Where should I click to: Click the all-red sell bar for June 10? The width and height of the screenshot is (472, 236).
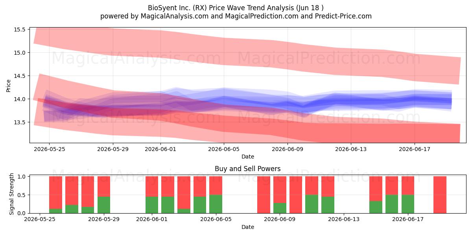click(x=296, y=195)
